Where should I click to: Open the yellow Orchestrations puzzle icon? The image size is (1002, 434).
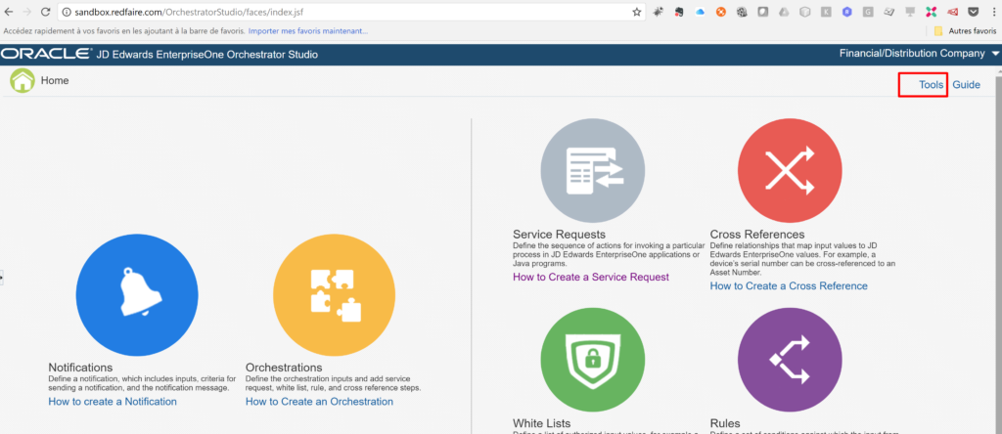[x=335, y=295]
